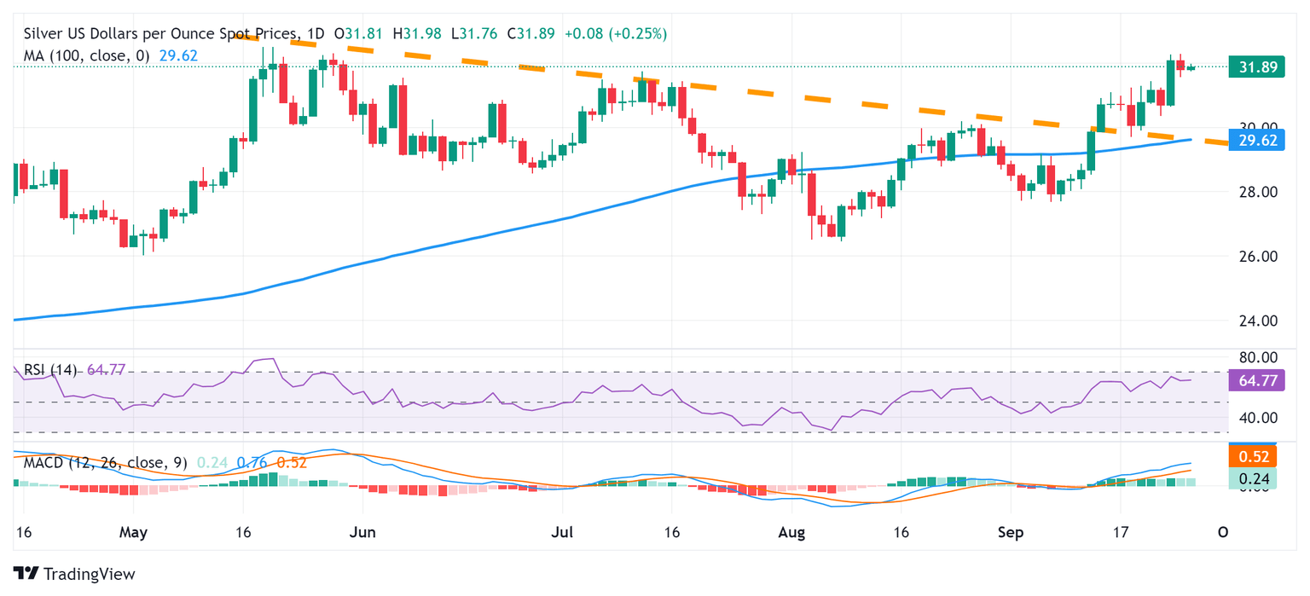Click the TradingView brand text
Screen dimensions: 1310x596
tap(89, 574)
